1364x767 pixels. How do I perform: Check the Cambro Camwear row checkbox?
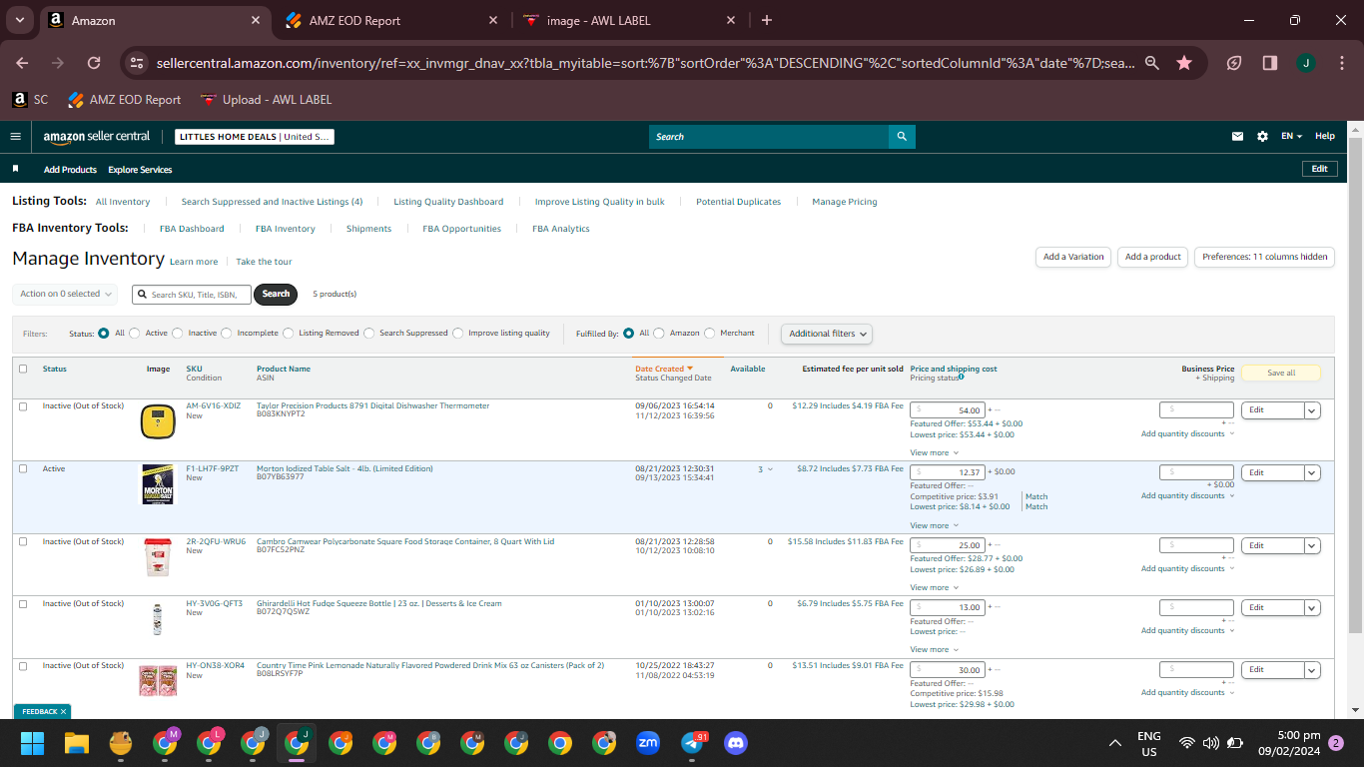coord(23,541)
